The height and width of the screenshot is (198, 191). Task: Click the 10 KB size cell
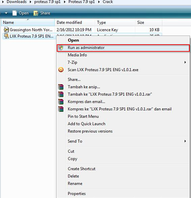click(154, 30)
